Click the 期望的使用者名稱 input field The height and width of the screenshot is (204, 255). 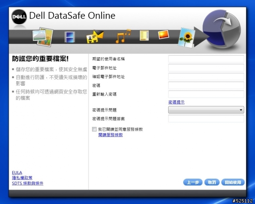(x=206, y=59)
